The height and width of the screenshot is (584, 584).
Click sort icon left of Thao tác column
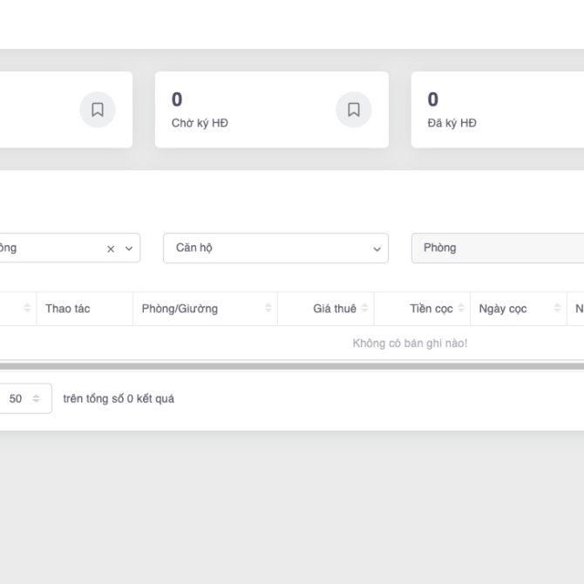[x=27, y=309]
